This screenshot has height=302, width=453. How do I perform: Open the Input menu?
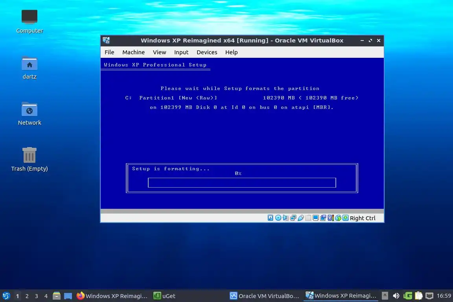[x=181, y=52]
